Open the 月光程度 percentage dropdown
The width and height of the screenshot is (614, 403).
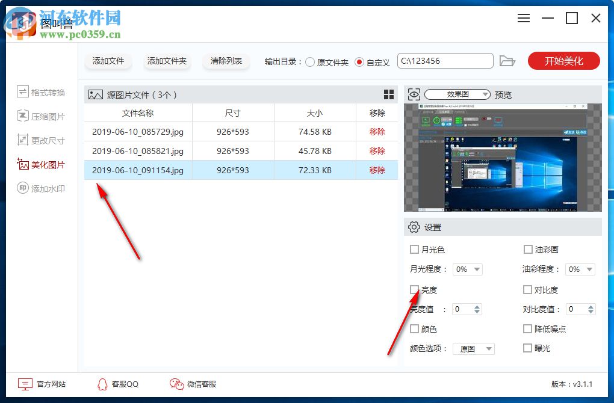pyautogui.click(x=467, y=269)
